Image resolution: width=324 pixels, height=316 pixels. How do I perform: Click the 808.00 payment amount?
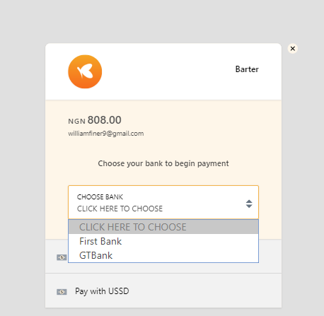tap(105, 120)
